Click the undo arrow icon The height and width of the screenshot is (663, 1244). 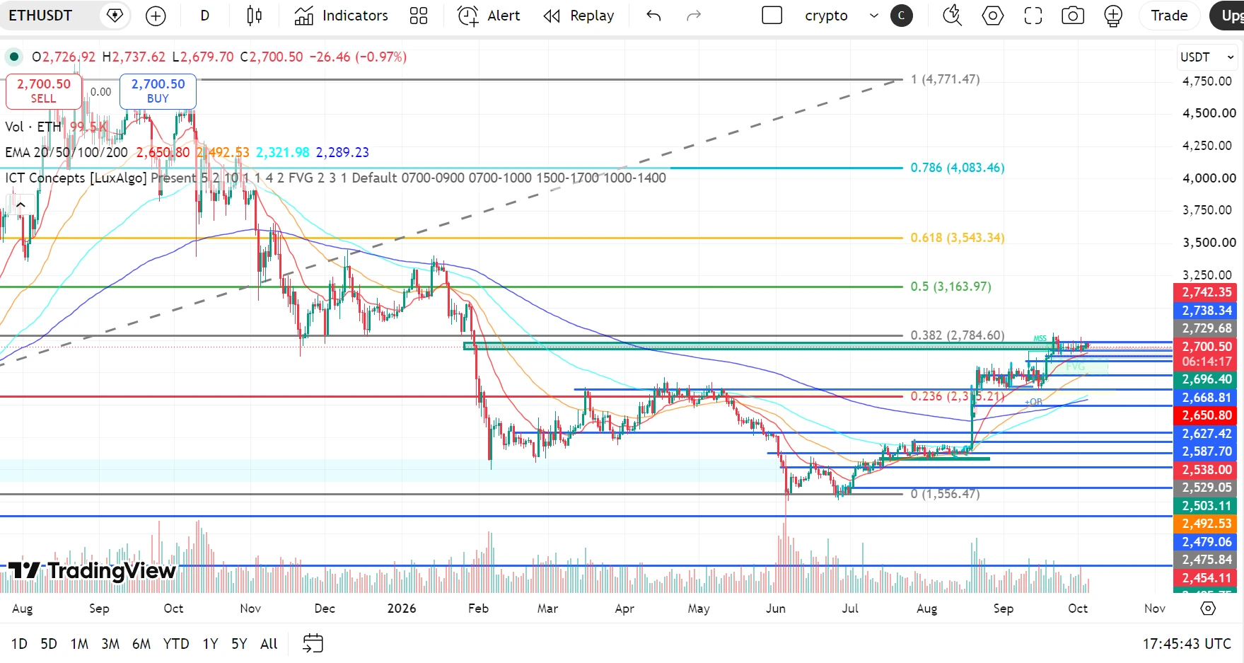[x=654, y=16]
